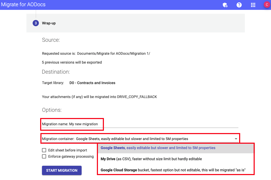Viewport: 271px width, 180px height.
Task: Click the Source: heading
Action: tap(51, 40)
